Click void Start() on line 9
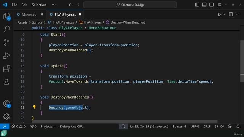 pyautogui.click(x=53, y=35)
